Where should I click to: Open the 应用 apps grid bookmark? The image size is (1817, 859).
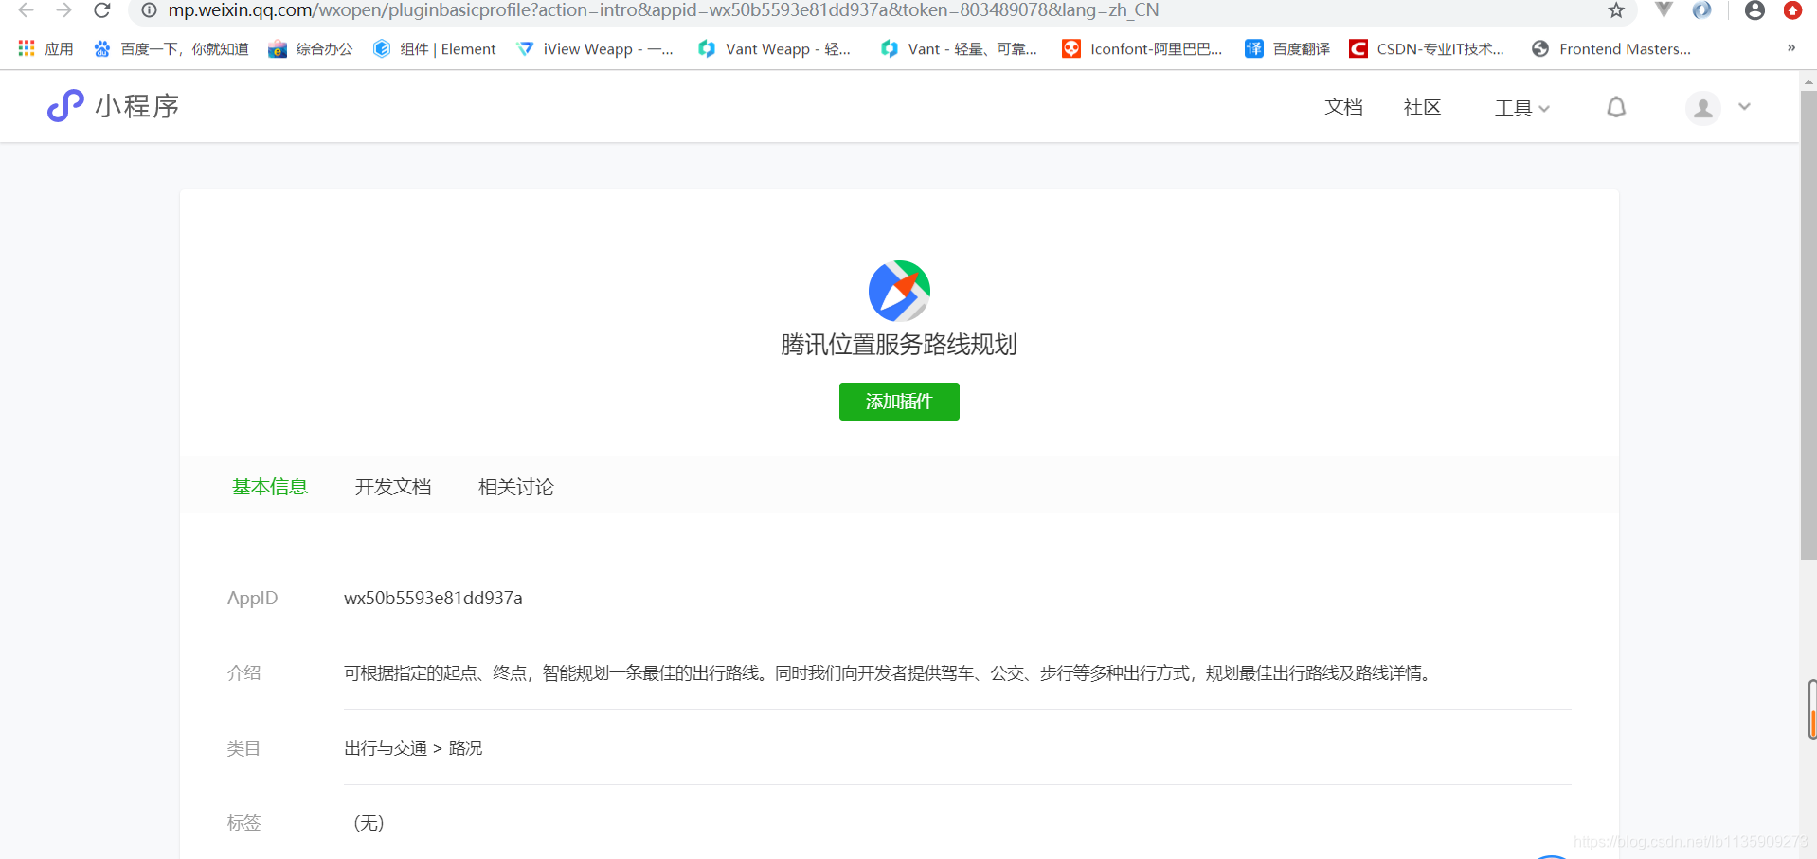45,49
